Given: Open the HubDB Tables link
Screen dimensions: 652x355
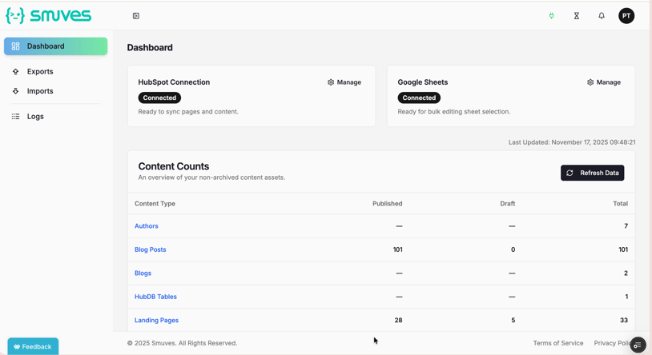Looking at the screenshot, I should click(155, 297).
